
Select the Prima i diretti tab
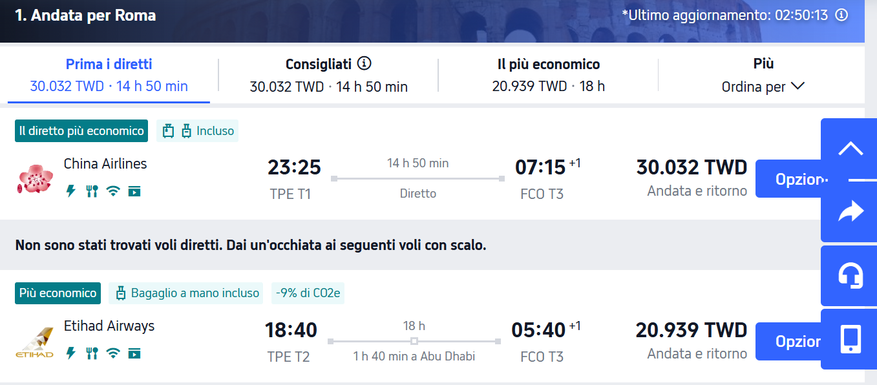[109, 75]
